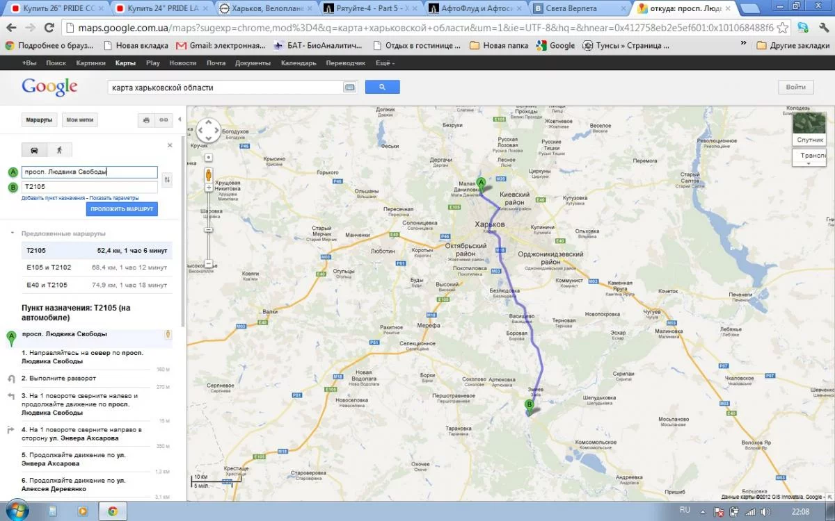
Task: Zoom out with the minus button
Action: pos(209,264)
